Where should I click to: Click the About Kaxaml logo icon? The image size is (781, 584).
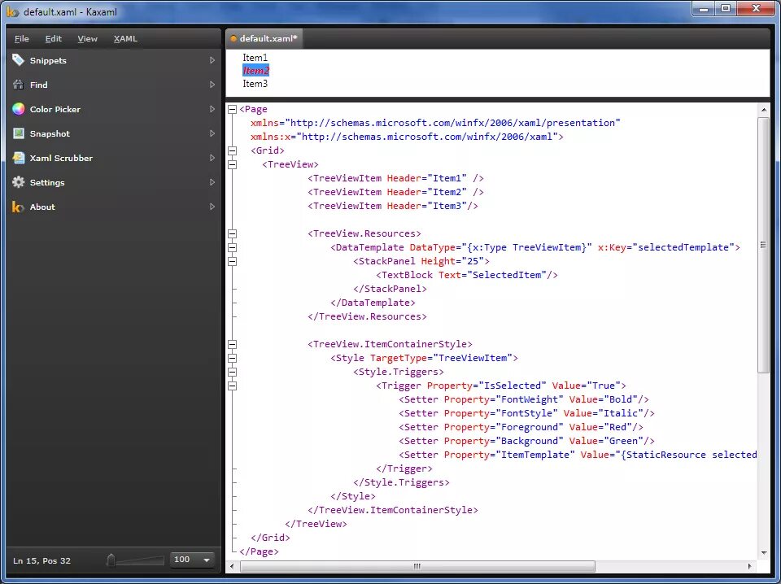(18, 207)
